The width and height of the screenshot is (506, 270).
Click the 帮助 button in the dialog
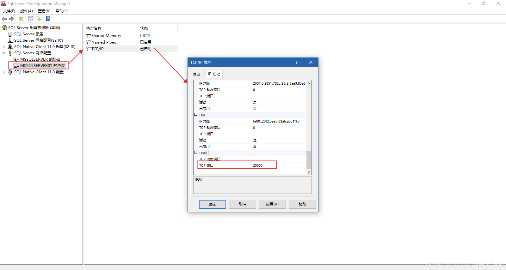tap(302, 204)
